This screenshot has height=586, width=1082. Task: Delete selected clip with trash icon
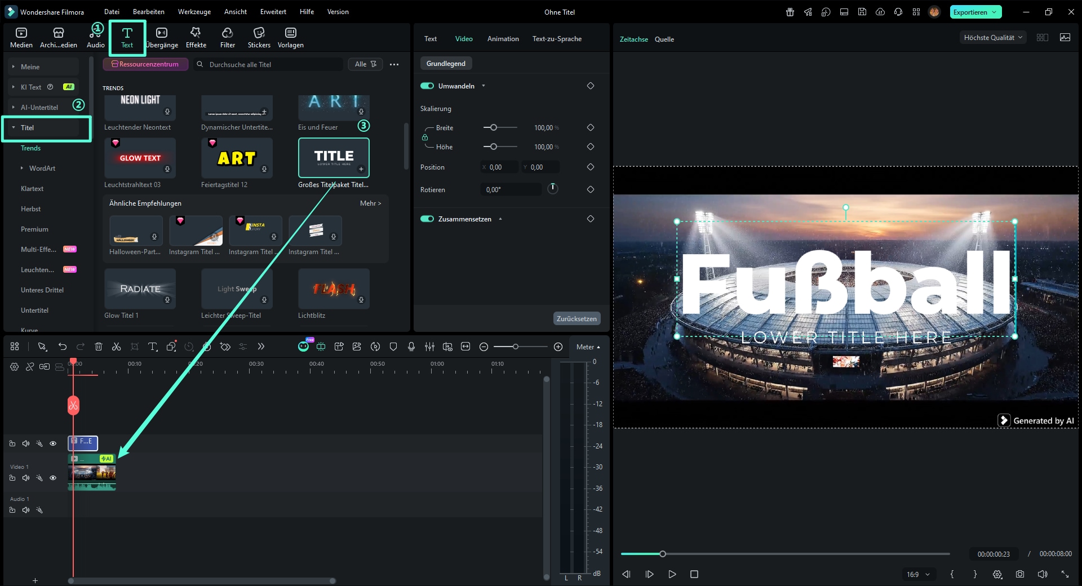click(x=99, y=347)
